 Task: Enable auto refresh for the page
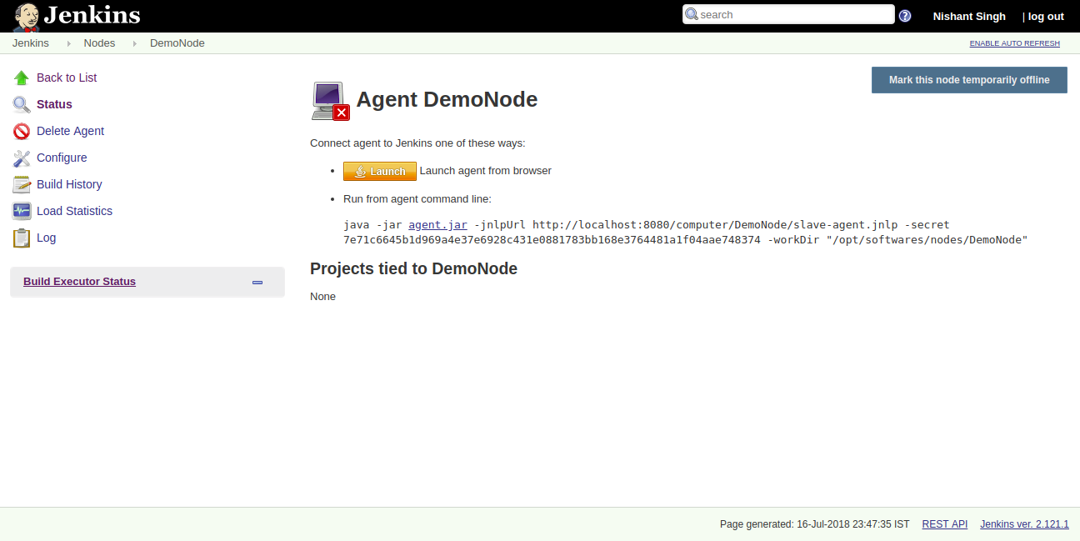point(1014,43)
